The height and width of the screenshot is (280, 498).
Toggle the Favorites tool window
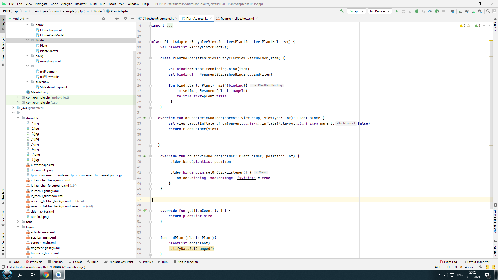[x=3, y=219]
